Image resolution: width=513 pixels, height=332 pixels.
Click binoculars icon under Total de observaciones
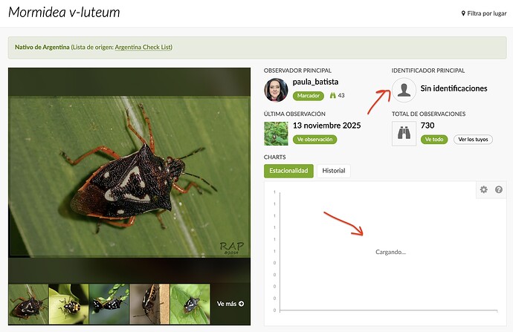[x=404, y=134]
